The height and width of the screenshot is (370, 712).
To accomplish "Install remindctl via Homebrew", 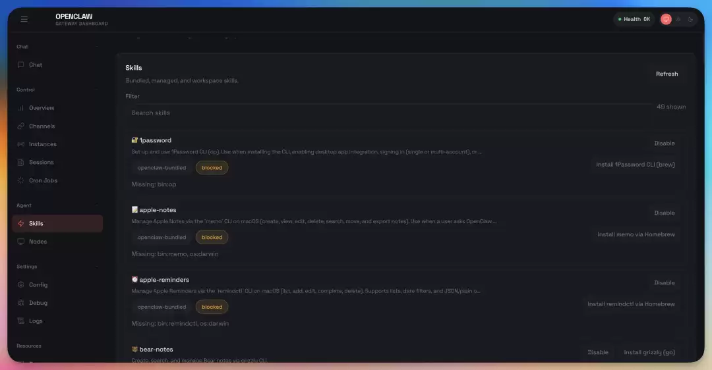I will click(x=631, y=304).
